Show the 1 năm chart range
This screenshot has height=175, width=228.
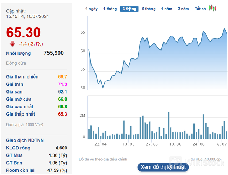click(167, 9)
